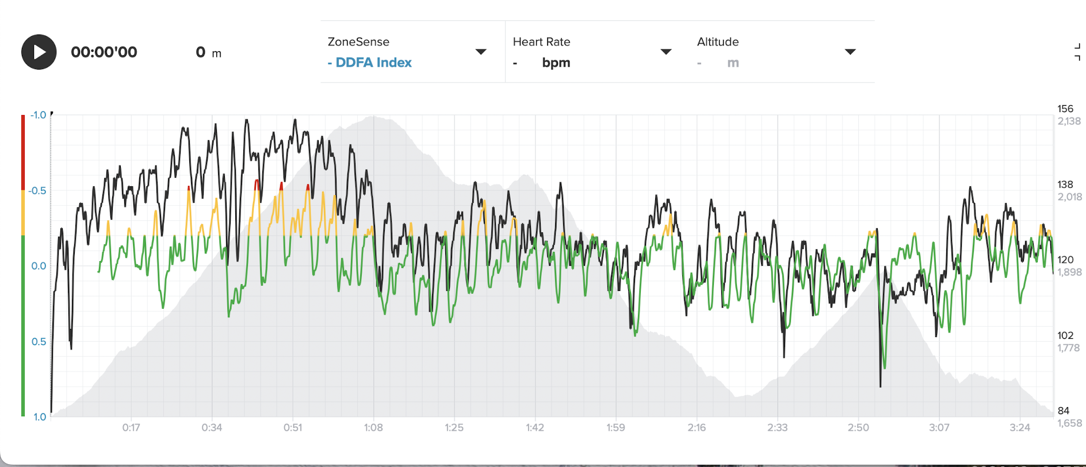Click the 1,658 altitude axis value
Viewport: 1086px width, 467px height.
tap(1070, 423)
